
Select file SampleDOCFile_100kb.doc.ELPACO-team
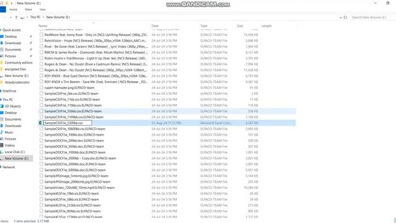click(x=74, y=135)
